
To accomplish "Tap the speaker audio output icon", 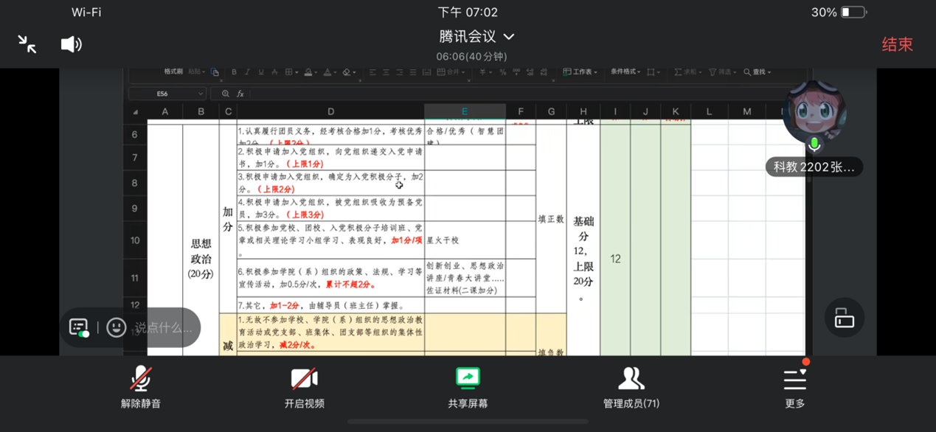I will click(71, 44).
